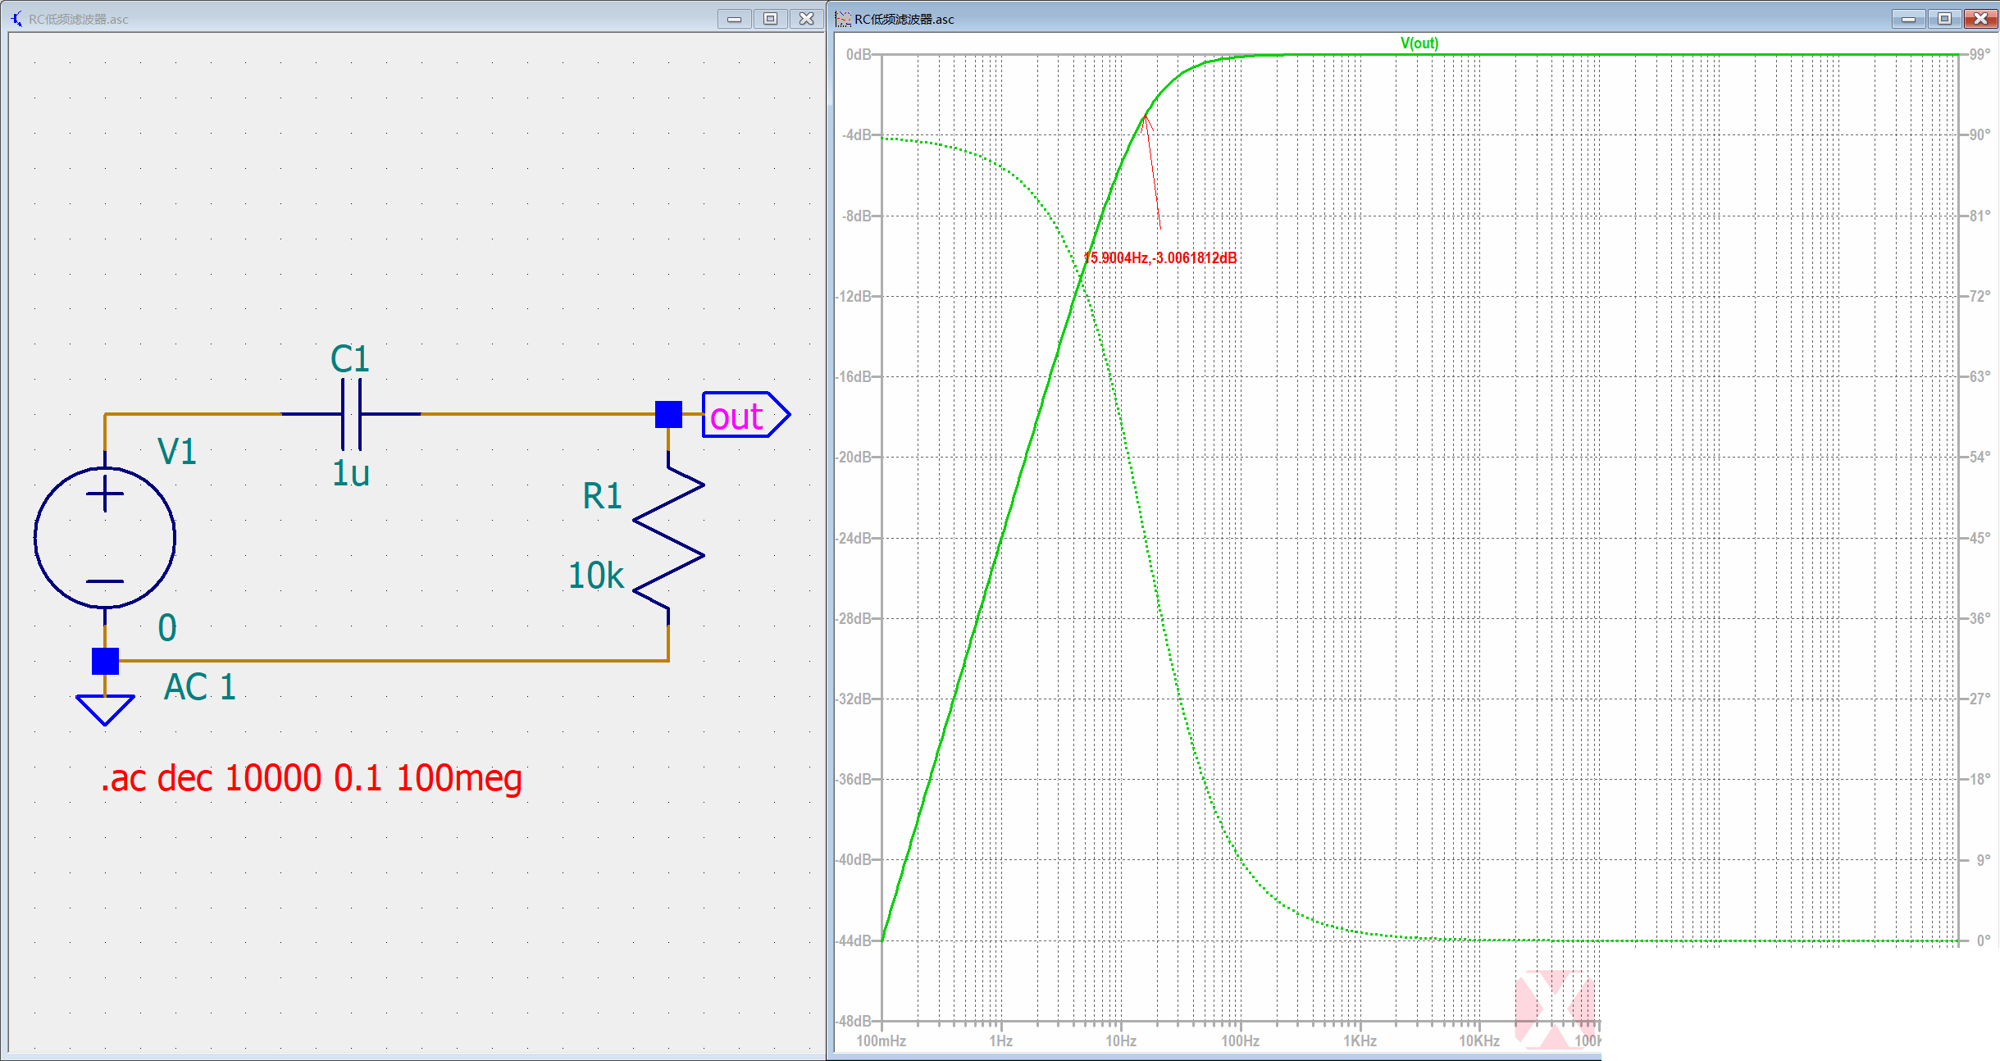Click the V1 source name label

pos(177,452)
